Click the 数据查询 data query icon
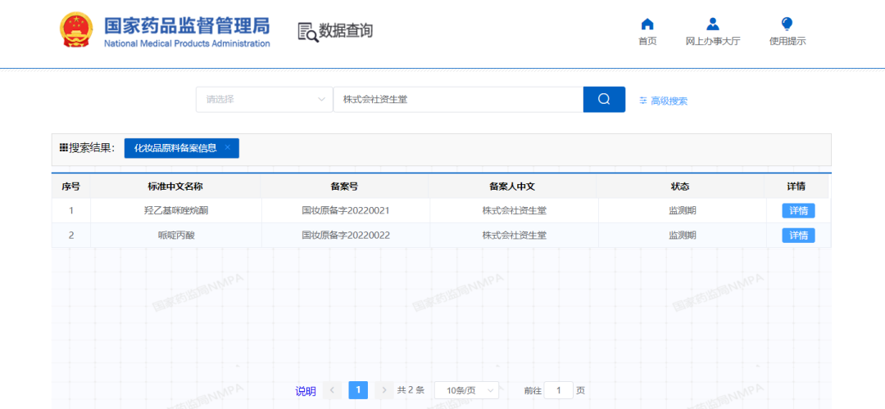 (x=308, y=32)
